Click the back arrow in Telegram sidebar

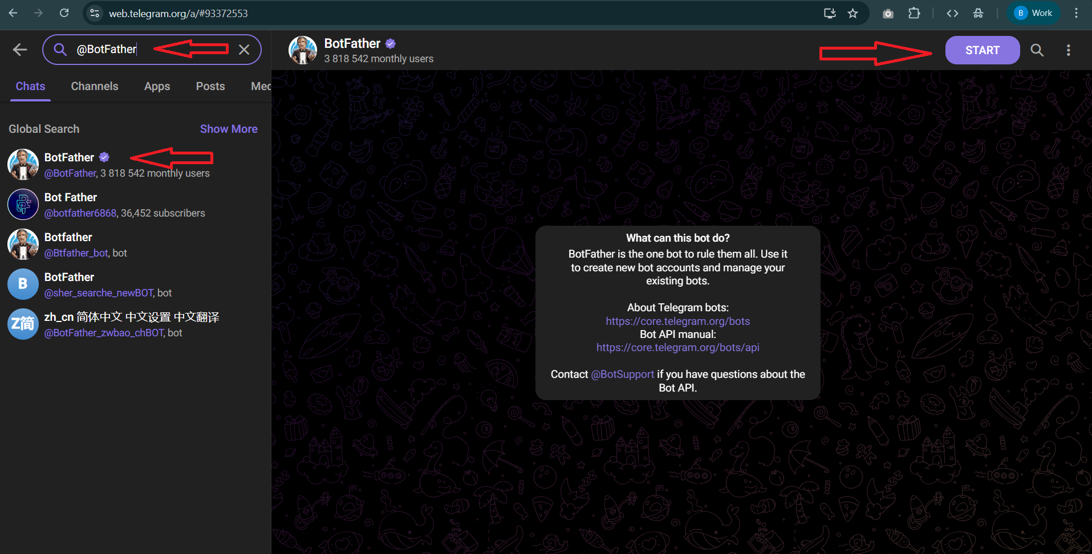click(20, 50)
